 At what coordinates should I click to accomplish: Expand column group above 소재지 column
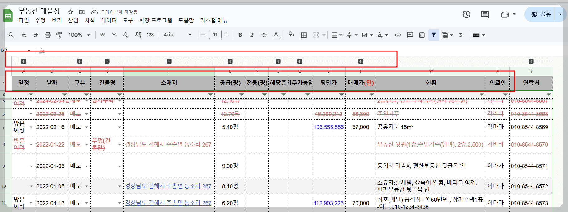pos(169,61)
